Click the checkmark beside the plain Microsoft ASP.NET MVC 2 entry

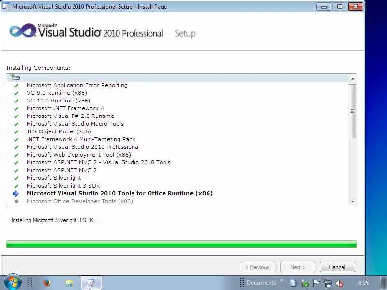pyautogui.click(x=16, y=171)
